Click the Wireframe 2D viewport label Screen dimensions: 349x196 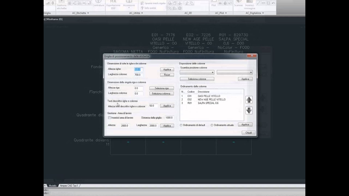[54, 19]
